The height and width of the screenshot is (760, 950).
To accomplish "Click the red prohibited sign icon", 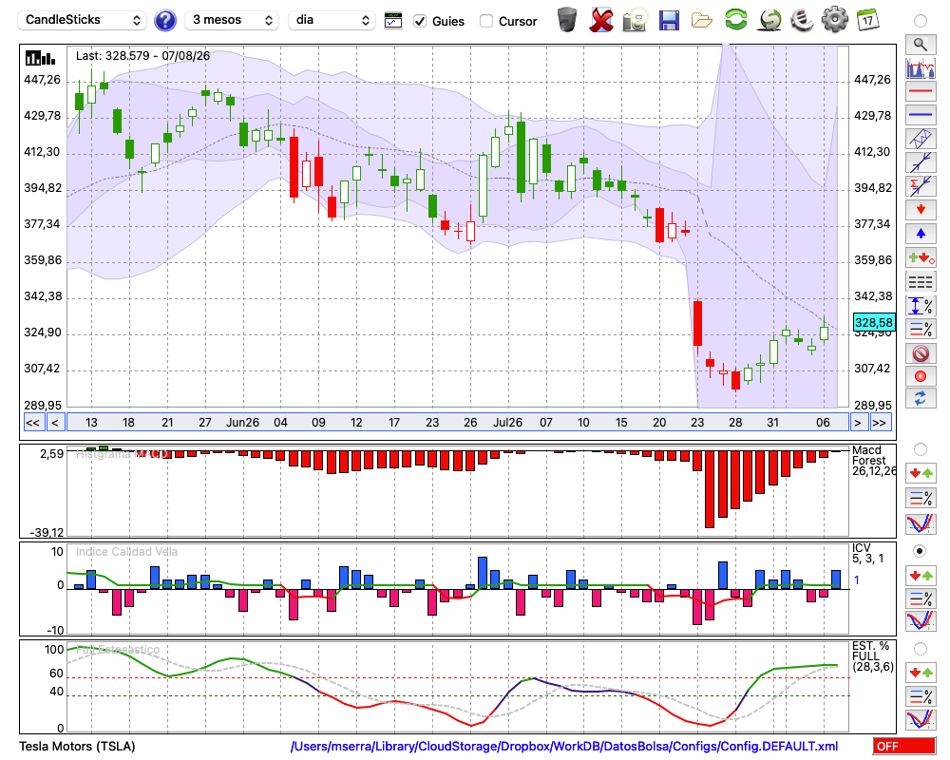I will [921, 352].
